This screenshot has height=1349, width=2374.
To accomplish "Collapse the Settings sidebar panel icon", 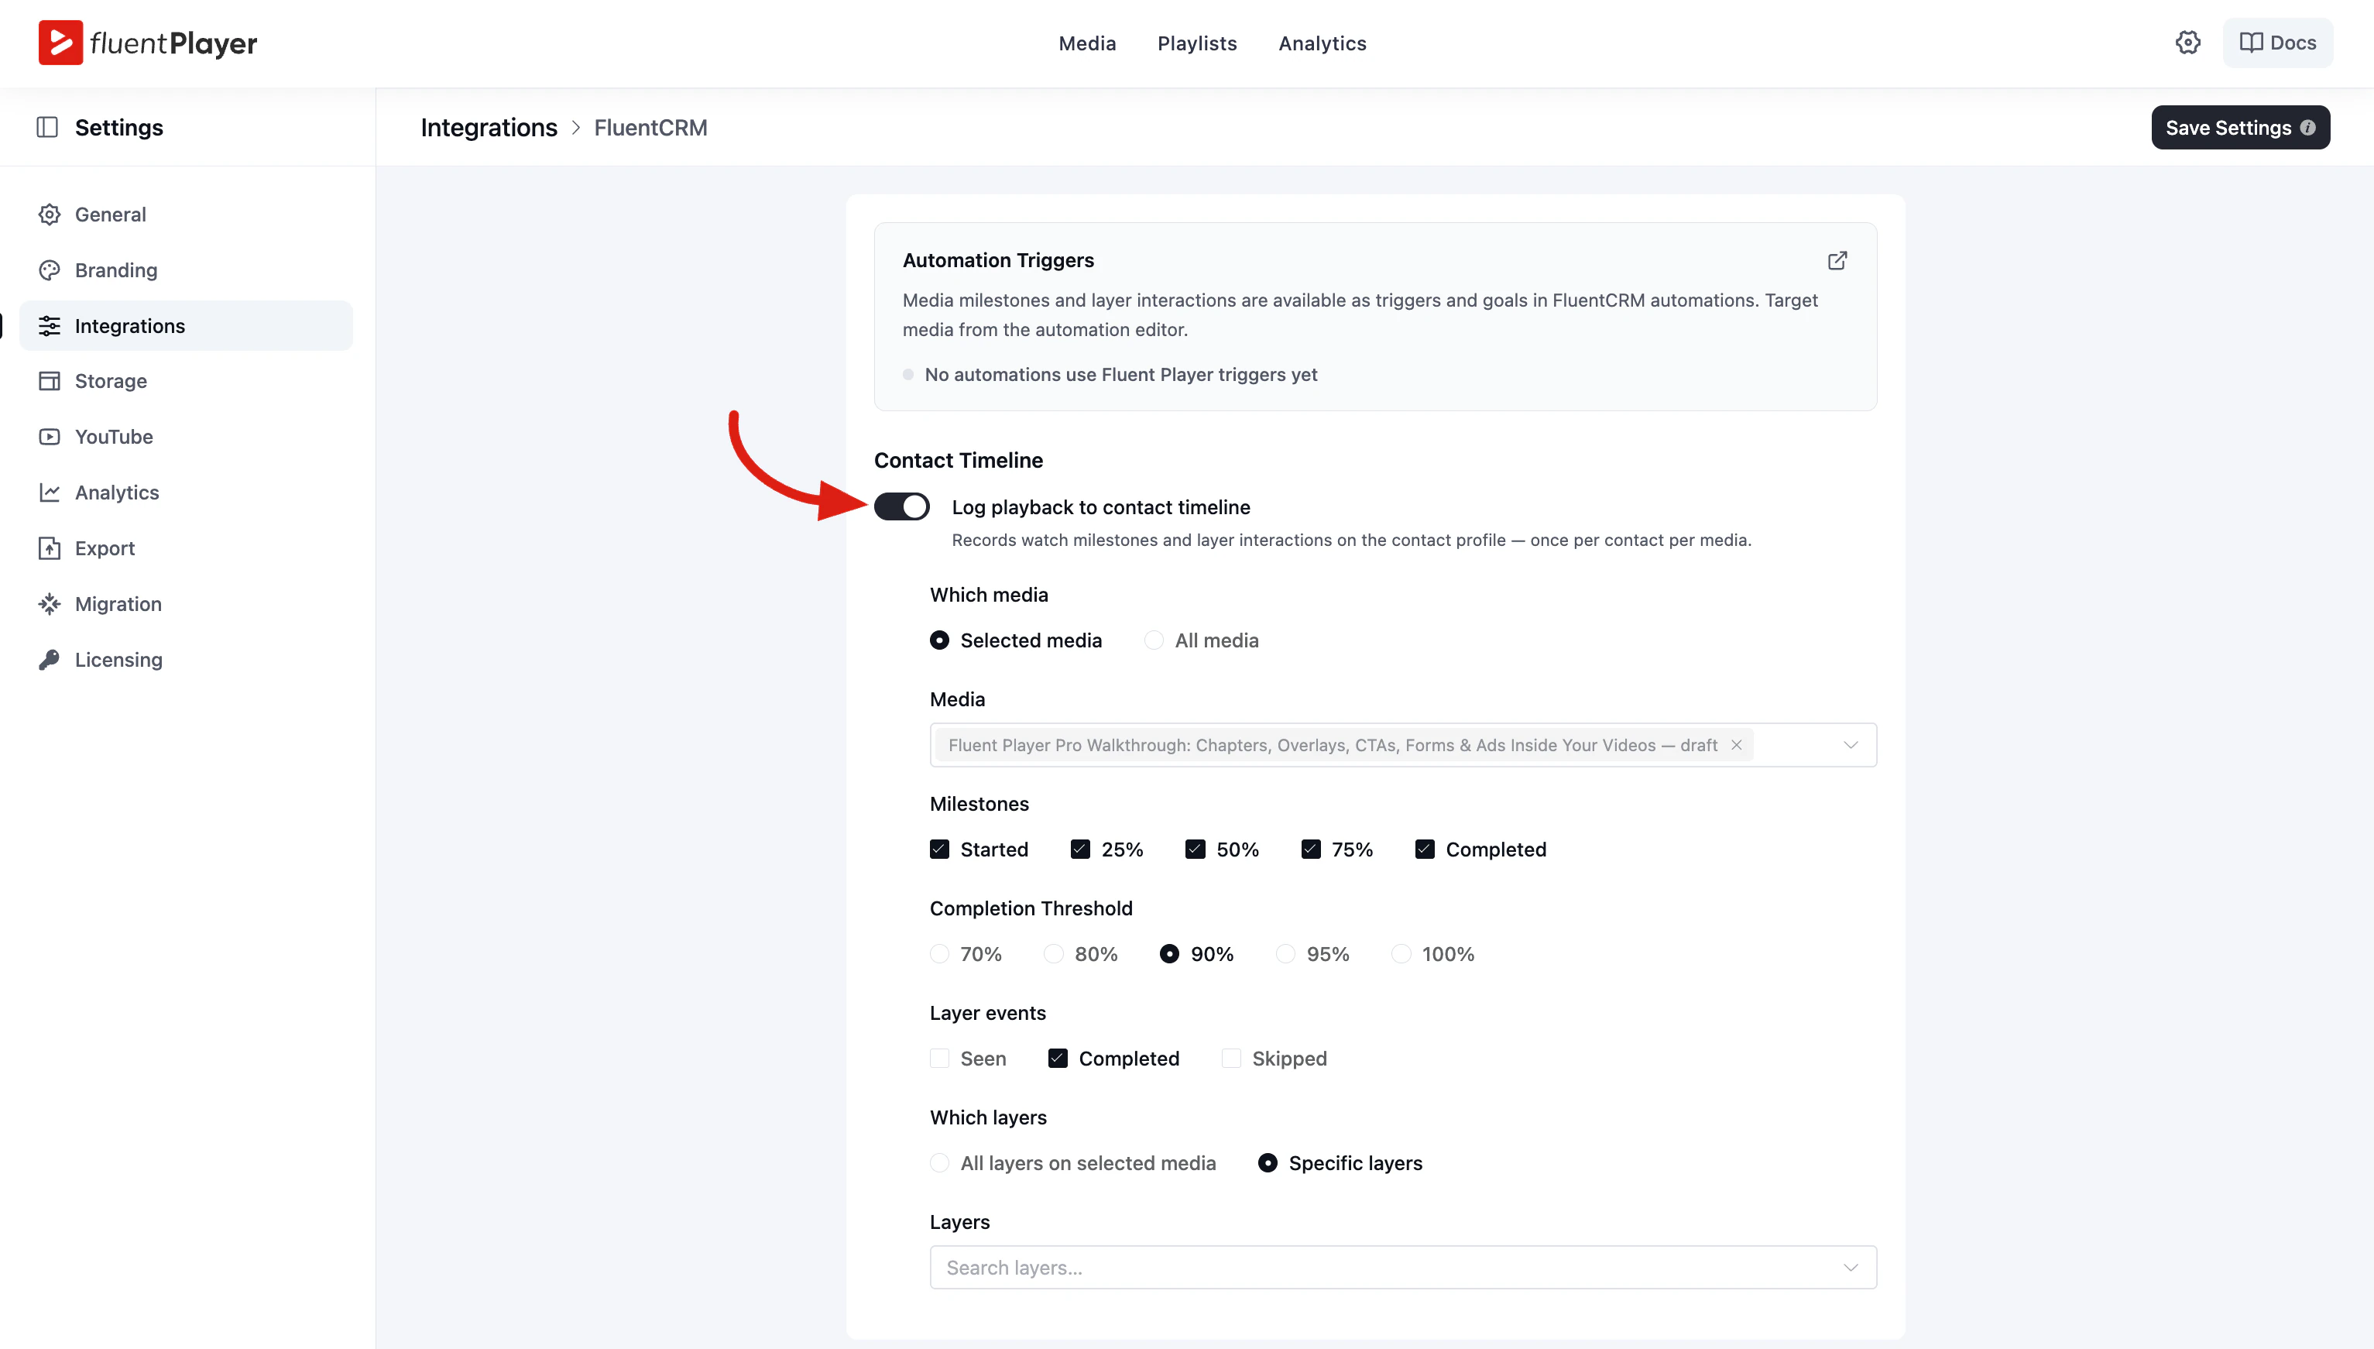I will pyautogui.click(x=47, y=127).
